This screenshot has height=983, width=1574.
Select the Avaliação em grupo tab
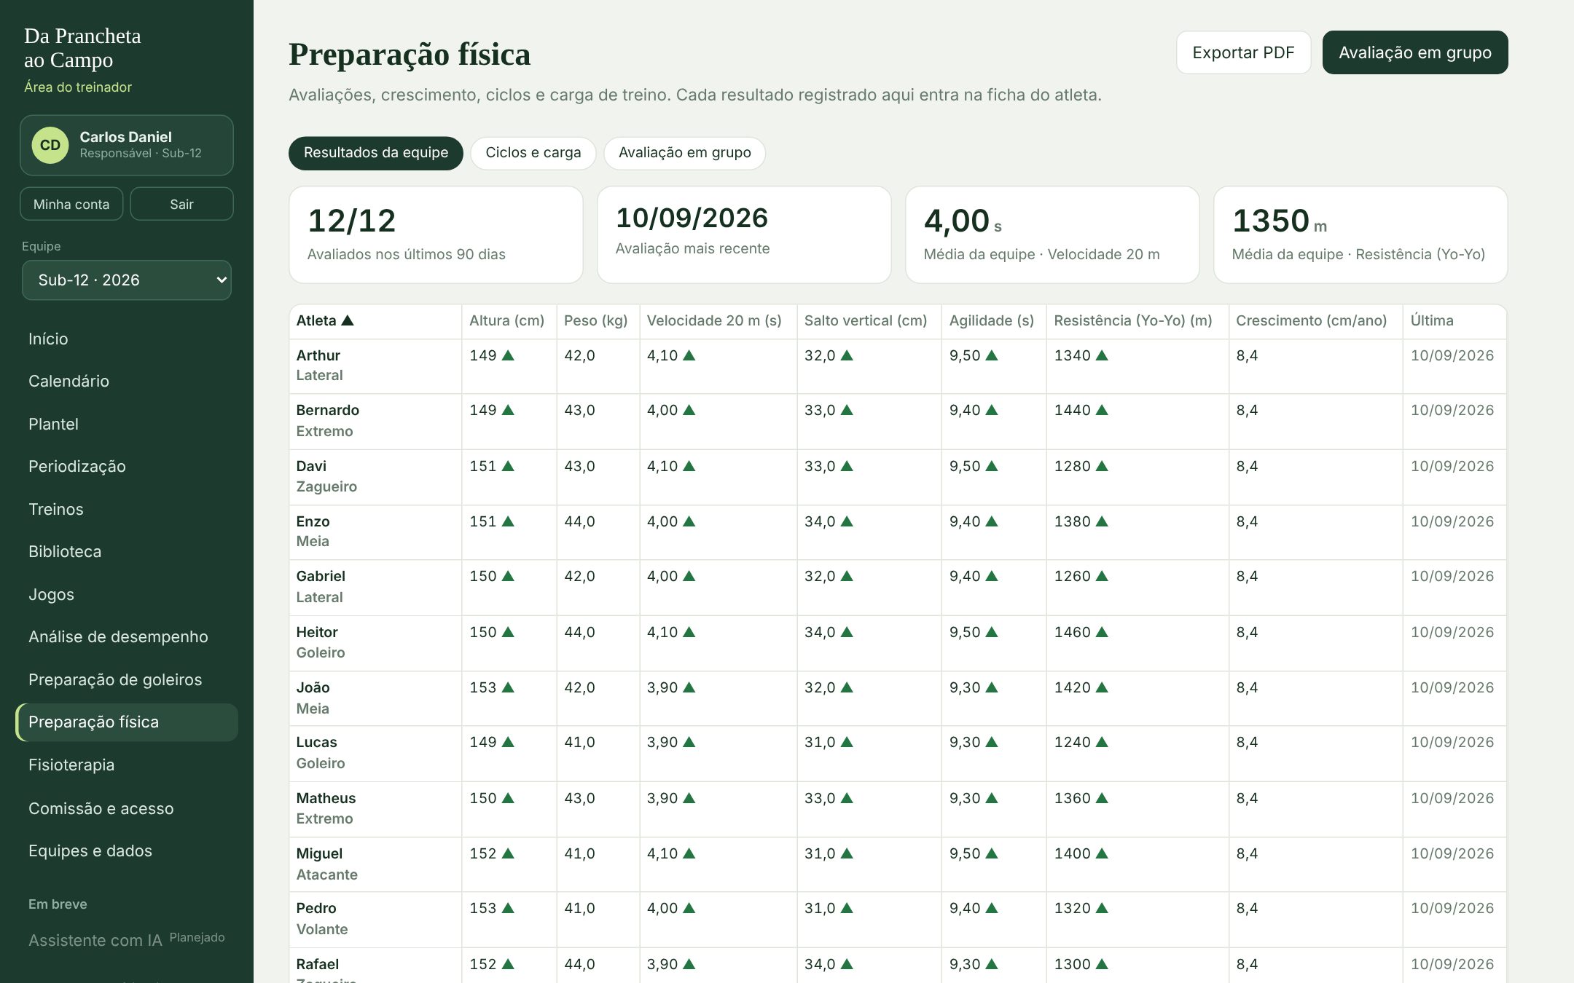point(685,153)
